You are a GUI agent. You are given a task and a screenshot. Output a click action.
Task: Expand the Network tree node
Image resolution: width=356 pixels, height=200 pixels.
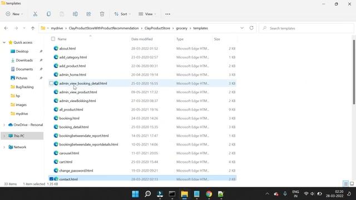[x=4, y=147]
